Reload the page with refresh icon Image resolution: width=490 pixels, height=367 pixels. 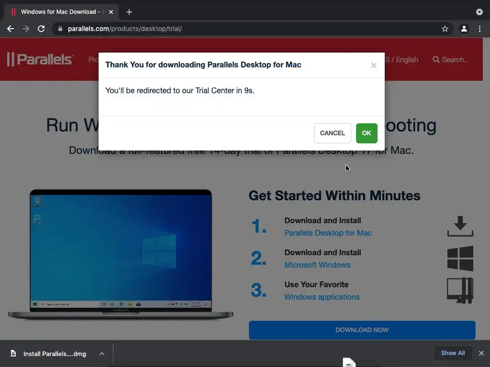[41, 29]
